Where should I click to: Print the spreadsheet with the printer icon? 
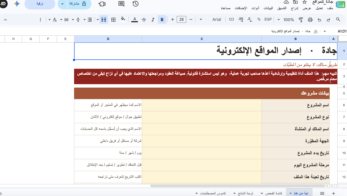coord(310,19)
